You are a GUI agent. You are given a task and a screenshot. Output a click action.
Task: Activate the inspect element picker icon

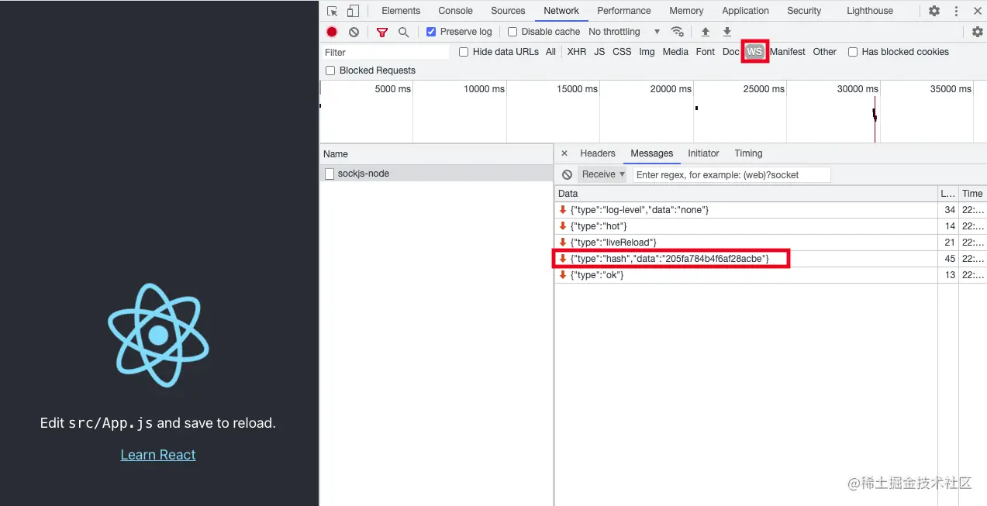[332, 11]
